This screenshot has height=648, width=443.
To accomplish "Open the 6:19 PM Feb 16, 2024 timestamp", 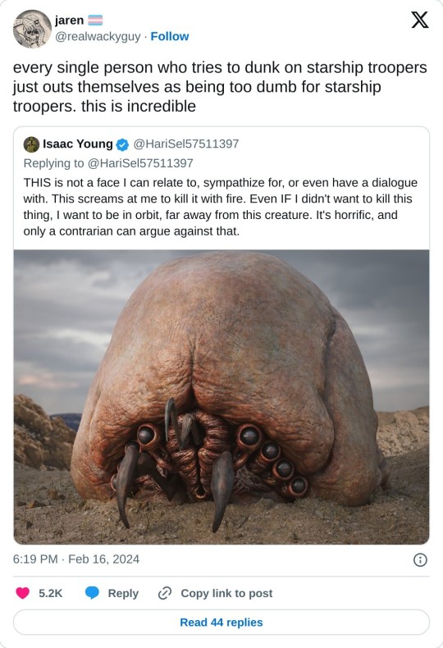I will (76, 559).
